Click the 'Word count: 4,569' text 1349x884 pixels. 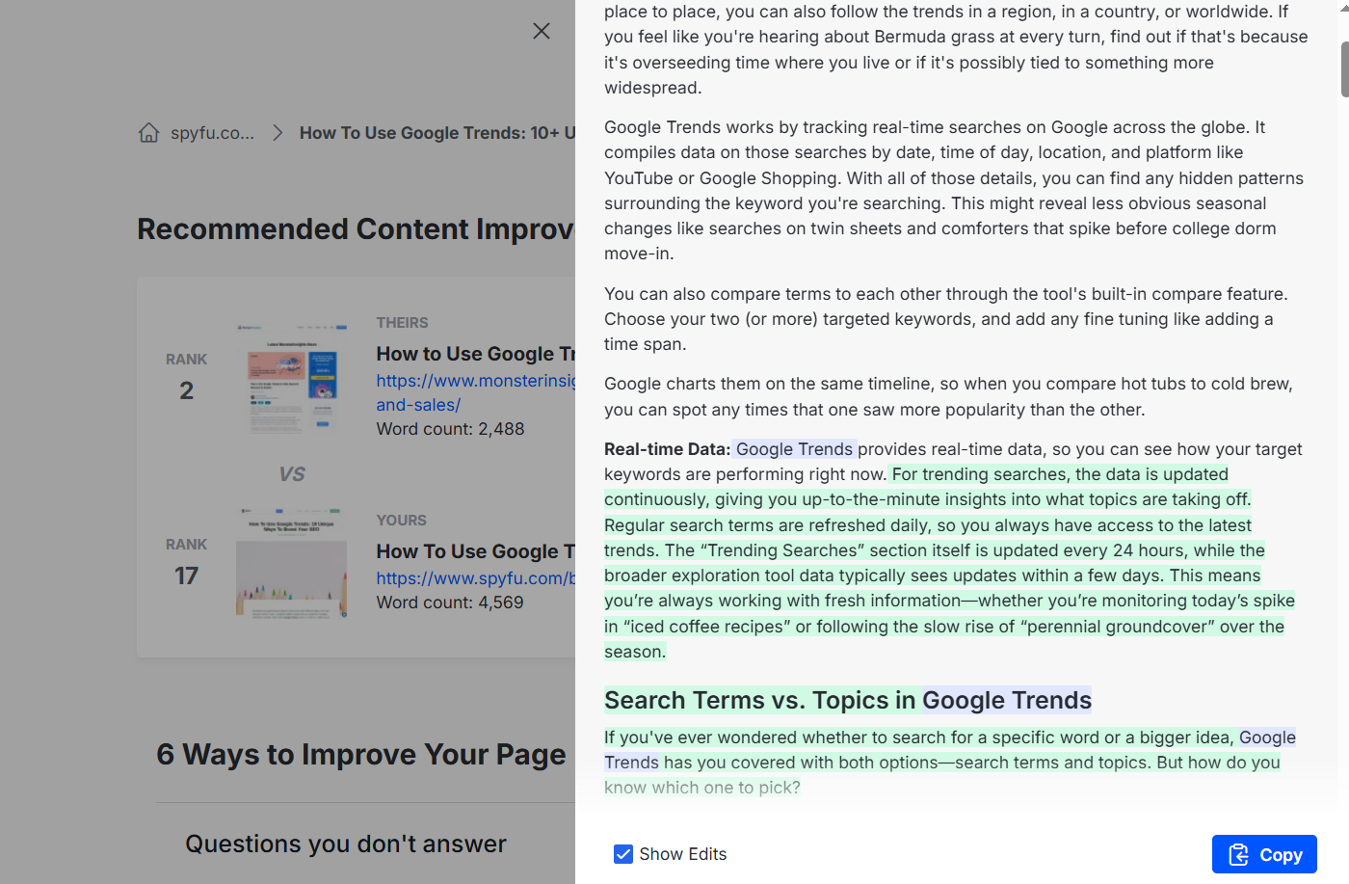[x=450, y=603]
